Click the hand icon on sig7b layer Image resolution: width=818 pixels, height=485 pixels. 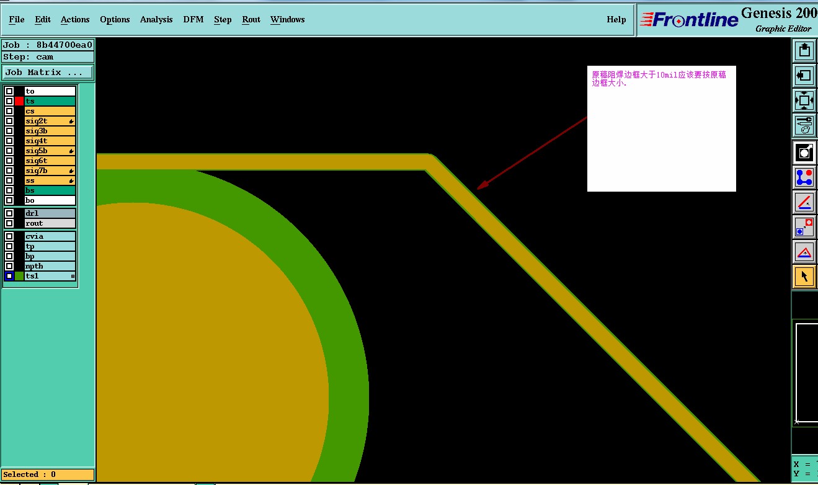click(x=72, y=171)
